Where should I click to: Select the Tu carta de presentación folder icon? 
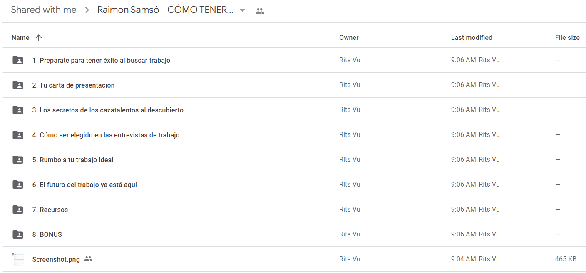(x=18, y=85)
